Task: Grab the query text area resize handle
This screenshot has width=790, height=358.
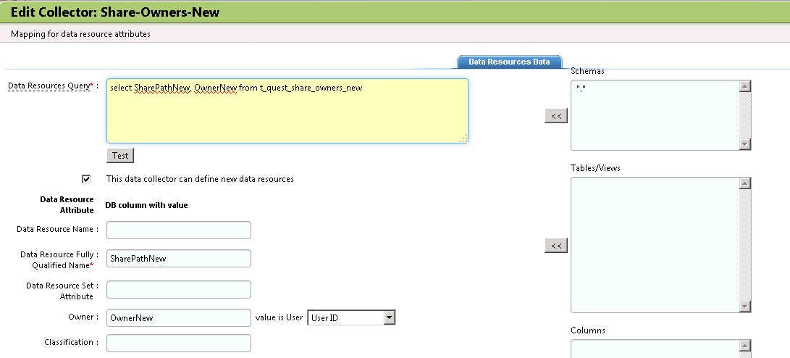Action: click(463, 138)
